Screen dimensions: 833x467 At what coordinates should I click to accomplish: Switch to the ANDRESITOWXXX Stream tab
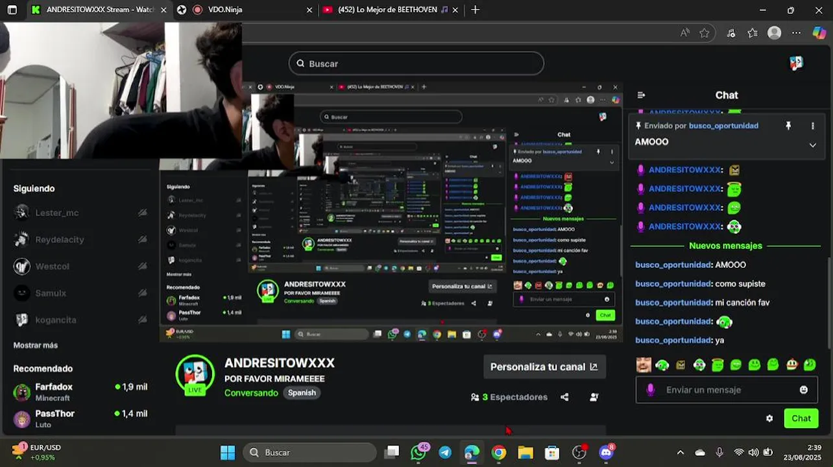[98, 10]
